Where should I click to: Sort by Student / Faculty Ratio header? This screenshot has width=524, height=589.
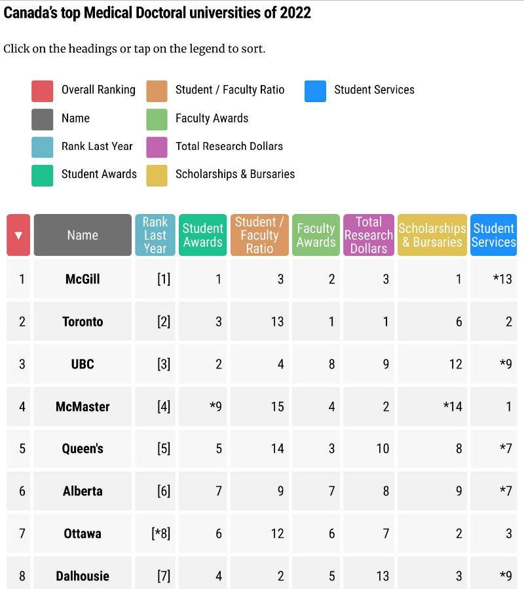click(x=259, y=235)
